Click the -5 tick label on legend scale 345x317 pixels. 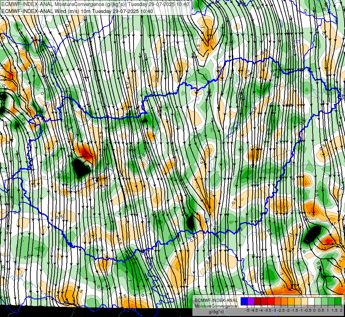247,310
